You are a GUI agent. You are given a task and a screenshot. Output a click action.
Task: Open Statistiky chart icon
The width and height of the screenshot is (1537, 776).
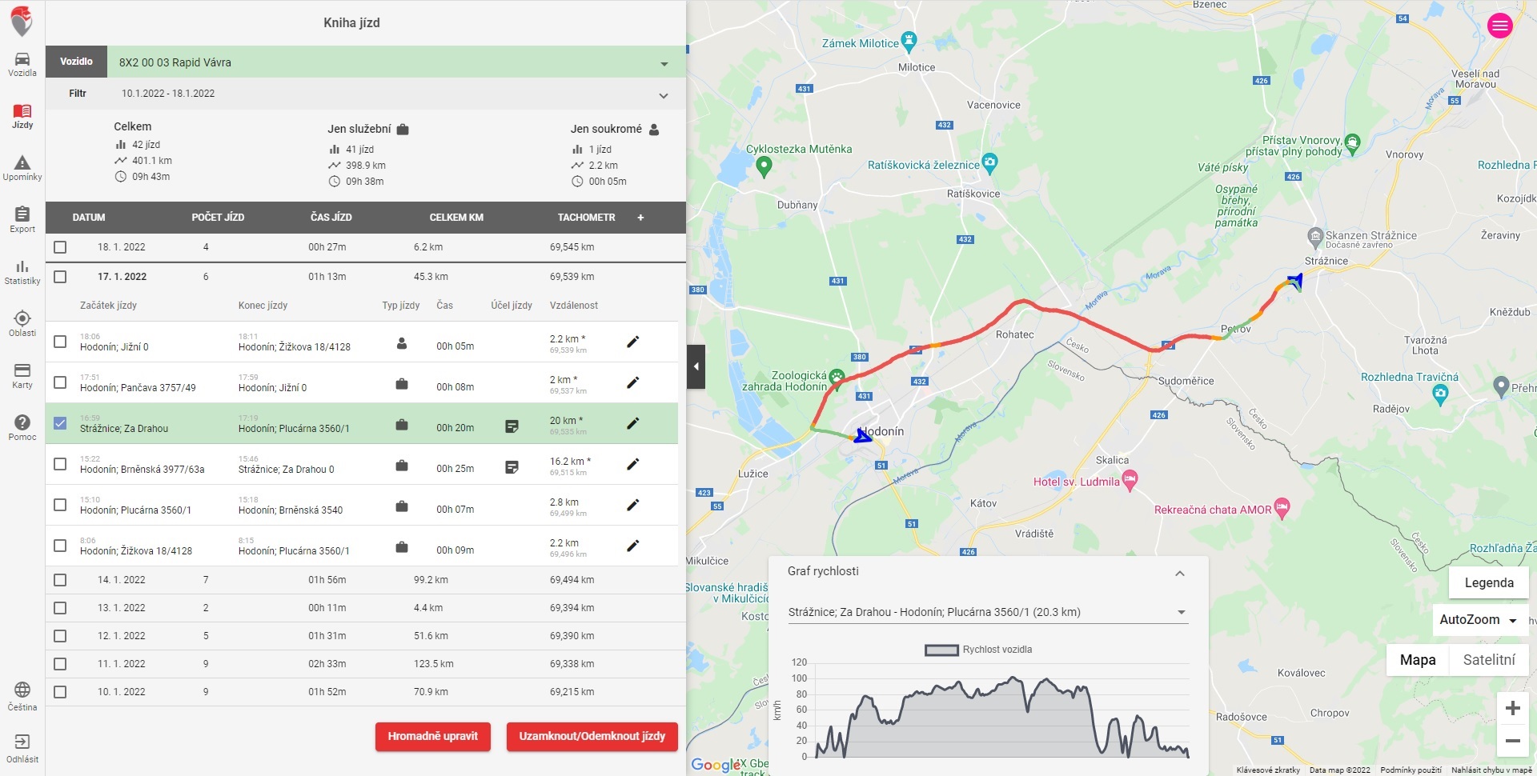coord(22,271)
